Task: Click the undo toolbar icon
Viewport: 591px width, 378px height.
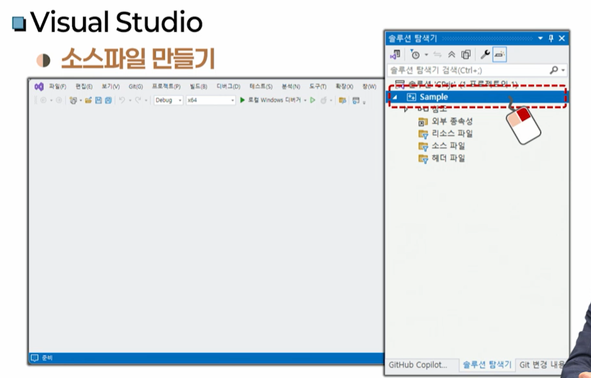Action: click(122, 100)
